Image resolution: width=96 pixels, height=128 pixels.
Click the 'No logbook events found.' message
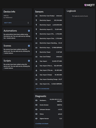pyautogui.click(x=80, y=16)
